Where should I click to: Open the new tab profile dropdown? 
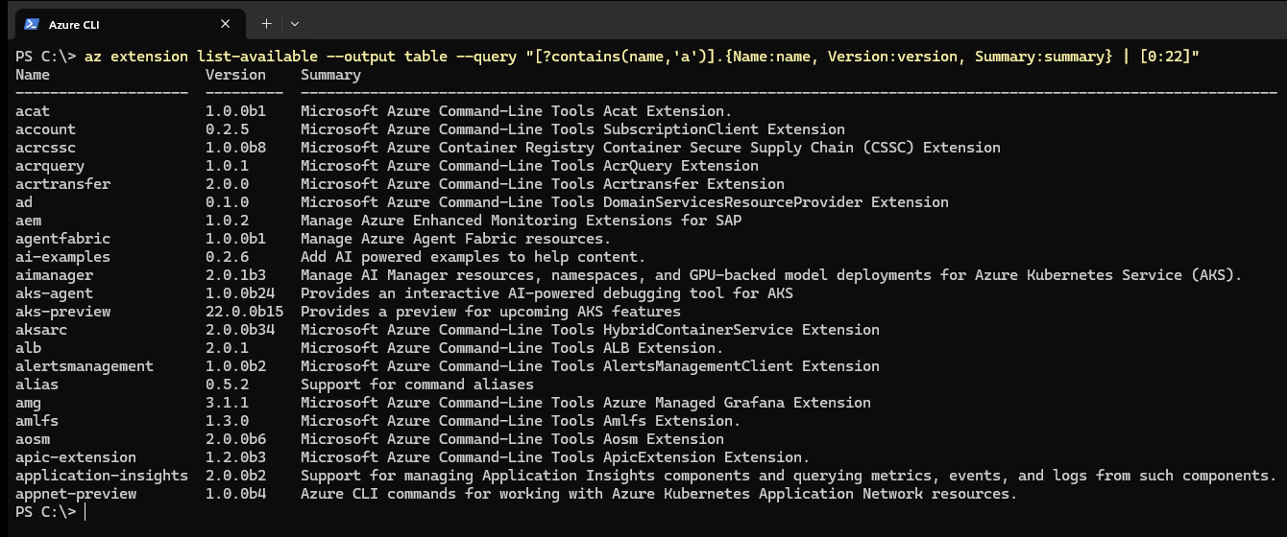tap(295, 24)
